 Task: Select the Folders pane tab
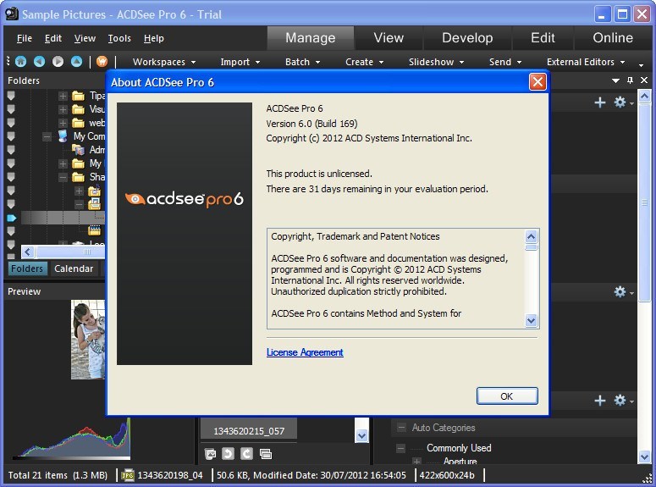[27, 268]
